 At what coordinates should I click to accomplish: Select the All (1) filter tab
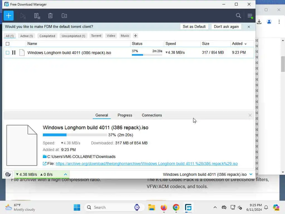[x=10, y=36]
